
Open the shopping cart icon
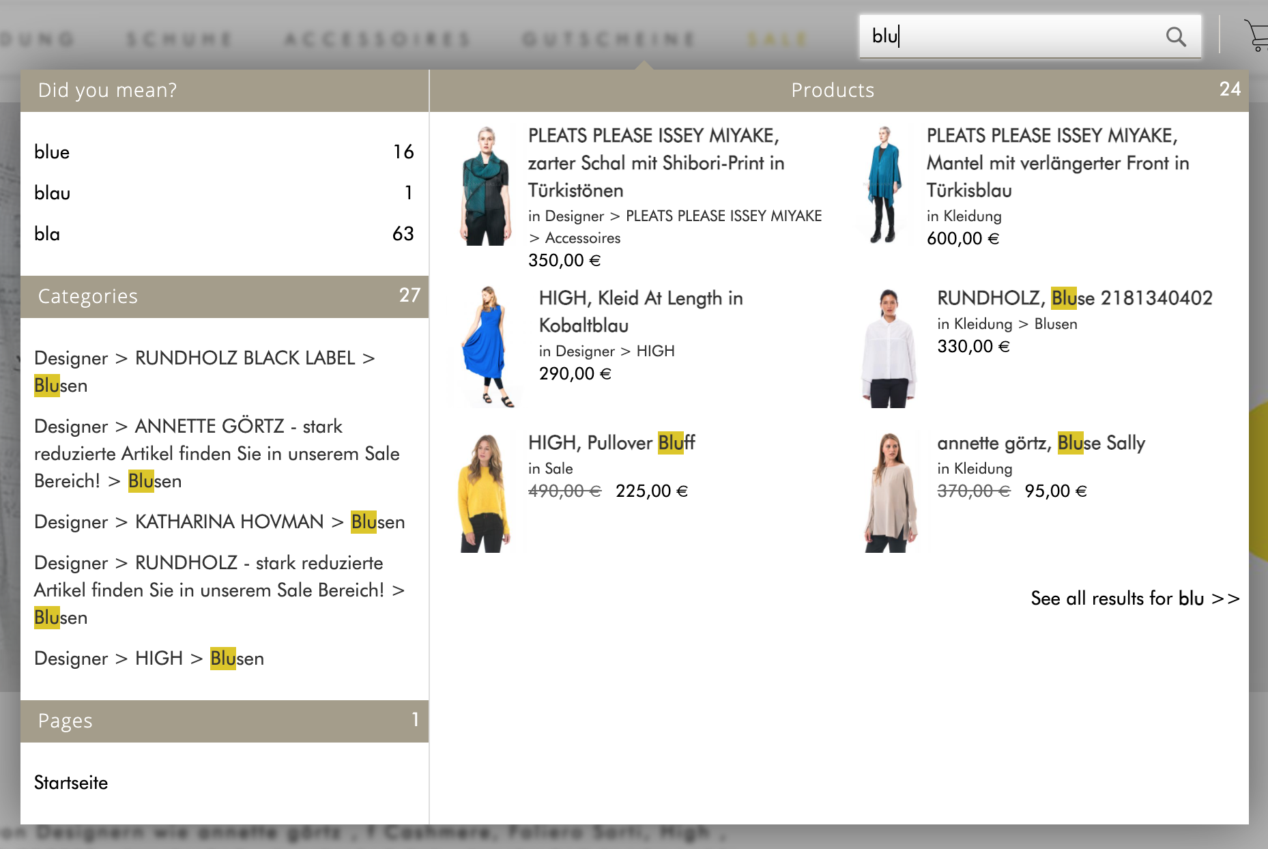pos(1256,35)
